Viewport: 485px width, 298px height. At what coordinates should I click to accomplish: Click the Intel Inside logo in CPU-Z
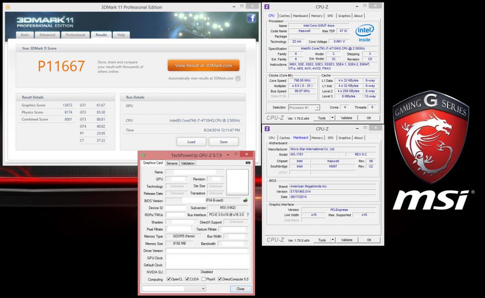coord(364,34)
